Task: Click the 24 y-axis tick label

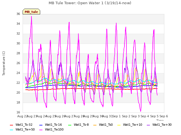Action: point(18,73)
